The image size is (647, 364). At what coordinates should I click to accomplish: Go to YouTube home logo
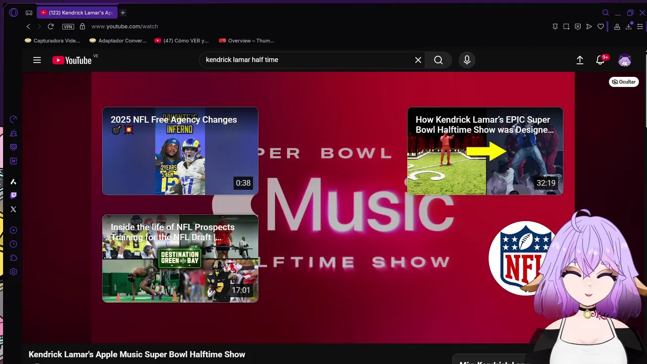click(x=72, y=60)
